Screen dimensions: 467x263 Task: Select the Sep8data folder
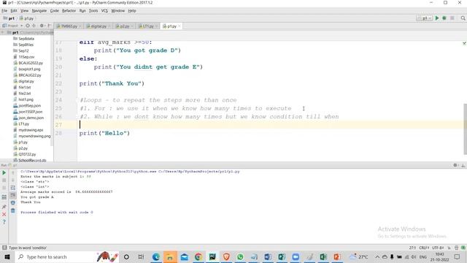click(26, 39)
